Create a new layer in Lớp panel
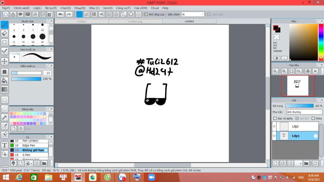The height and width of the screenshot is (182, 324). tap(276, 163)
